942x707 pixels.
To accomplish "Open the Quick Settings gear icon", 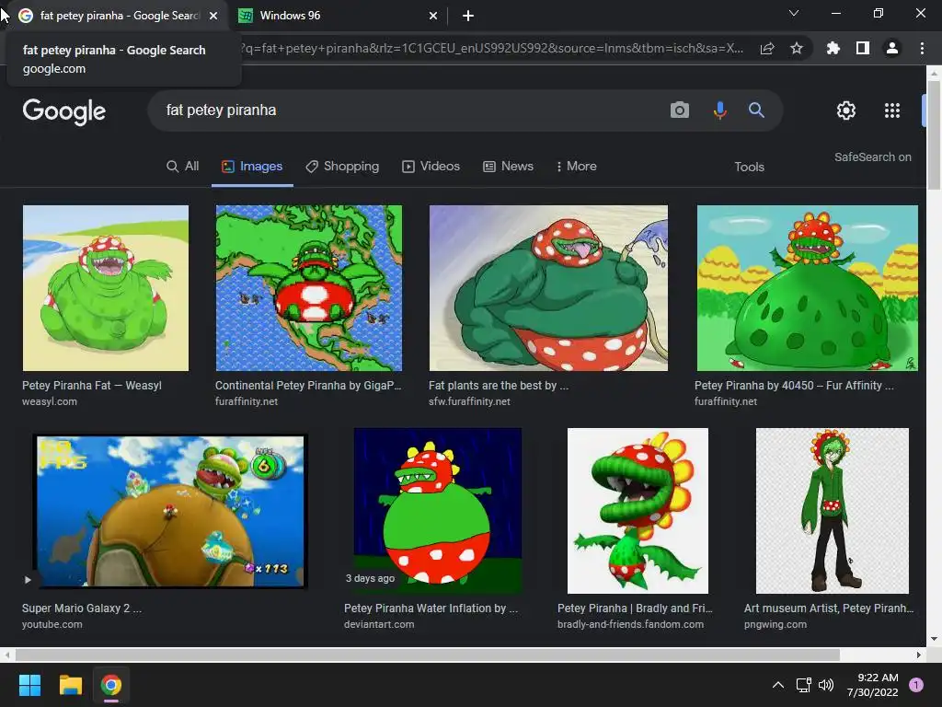I will pyautogui.click(x=846, y=110).
